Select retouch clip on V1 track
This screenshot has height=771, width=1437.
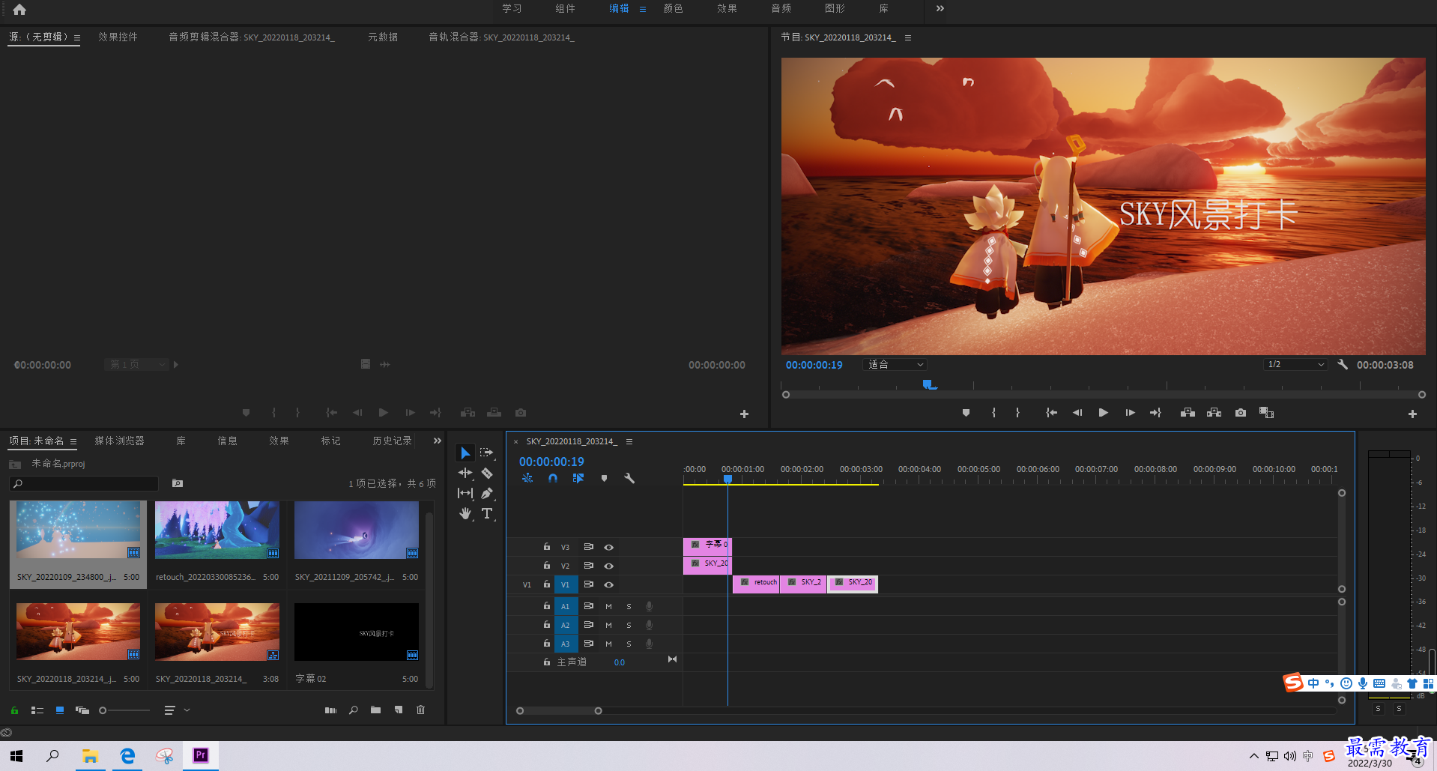(x=757, y=584)
